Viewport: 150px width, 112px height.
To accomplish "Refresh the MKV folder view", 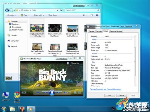I will click(61, 10).
